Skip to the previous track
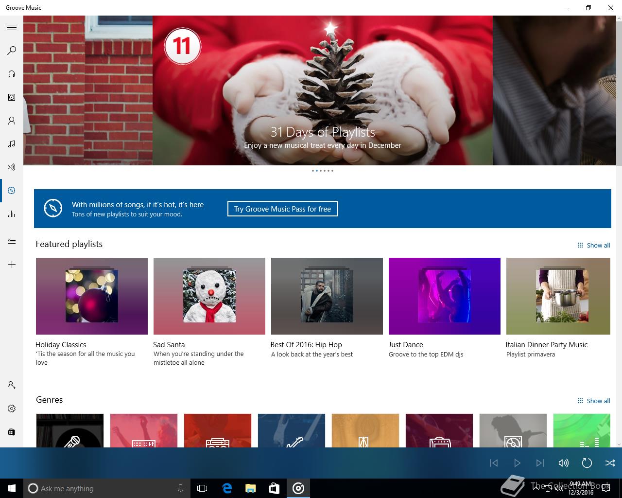 coord(494,463)
